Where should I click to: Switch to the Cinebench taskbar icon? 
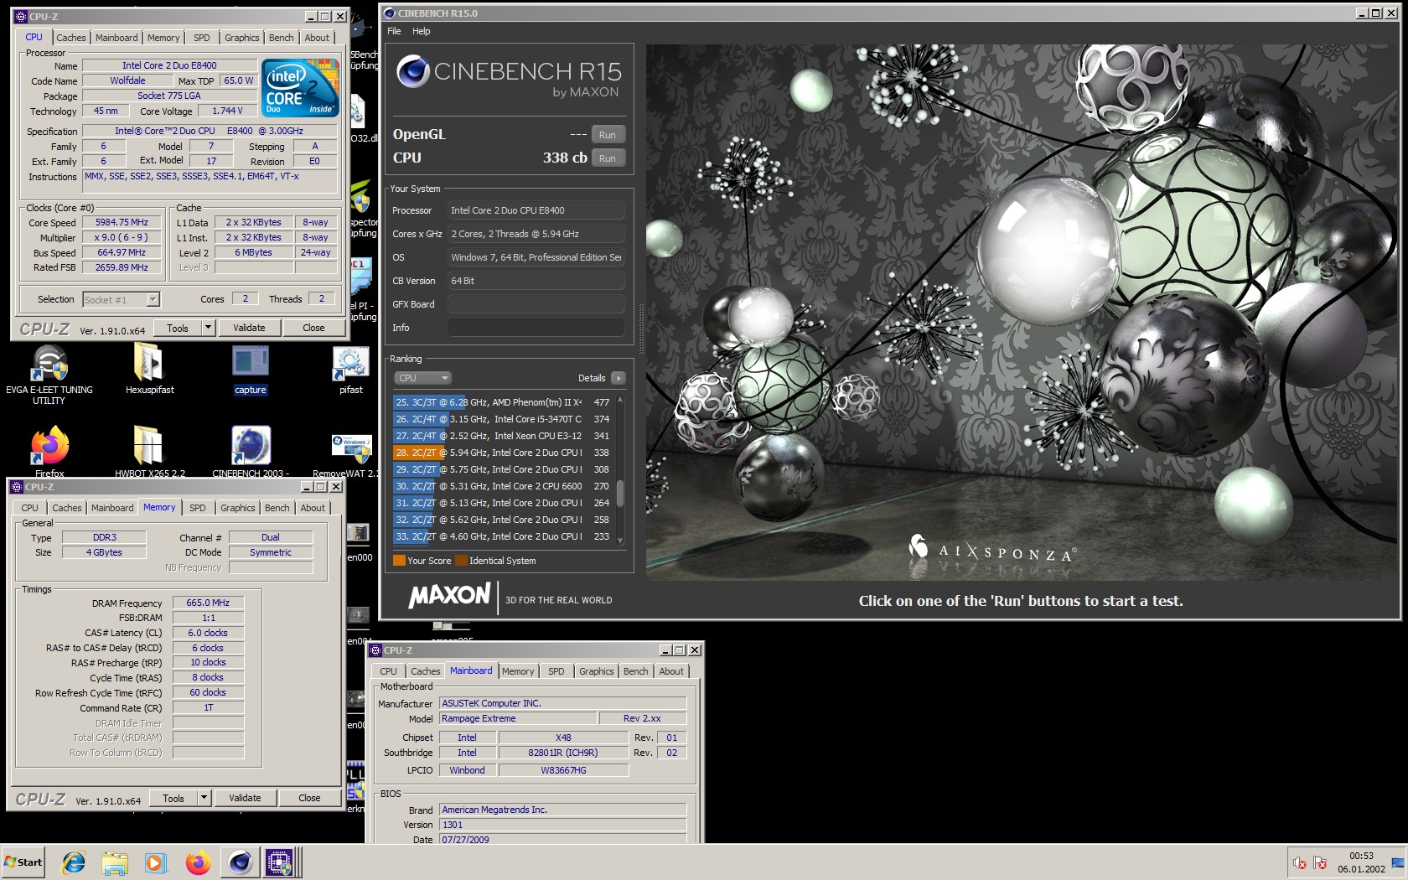coord(240,862)
